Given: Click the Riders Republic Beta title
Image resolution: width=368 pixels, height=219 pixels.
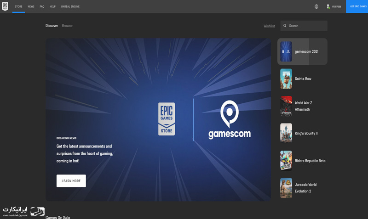Looking at the screenshot, I should [x=310, y=161].
